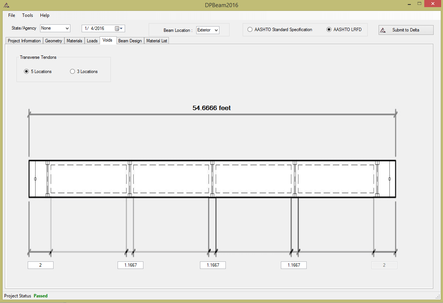
Task: Click the Delta logo on Submit button
Action: (x=383, y=30)
